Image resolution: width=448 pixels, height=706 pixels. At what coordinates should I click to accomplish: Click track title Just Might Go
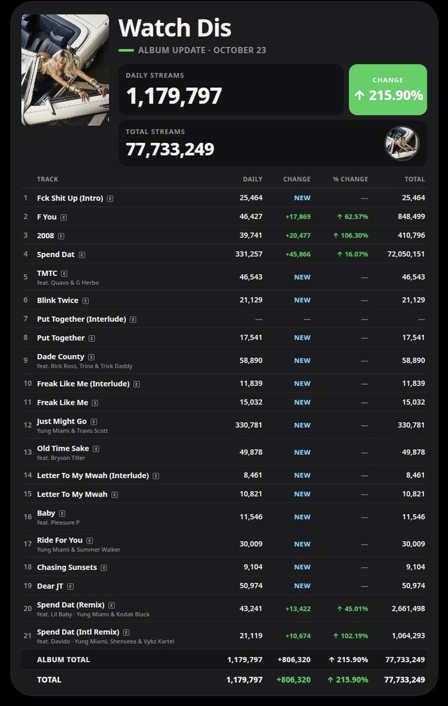[62, 421]
